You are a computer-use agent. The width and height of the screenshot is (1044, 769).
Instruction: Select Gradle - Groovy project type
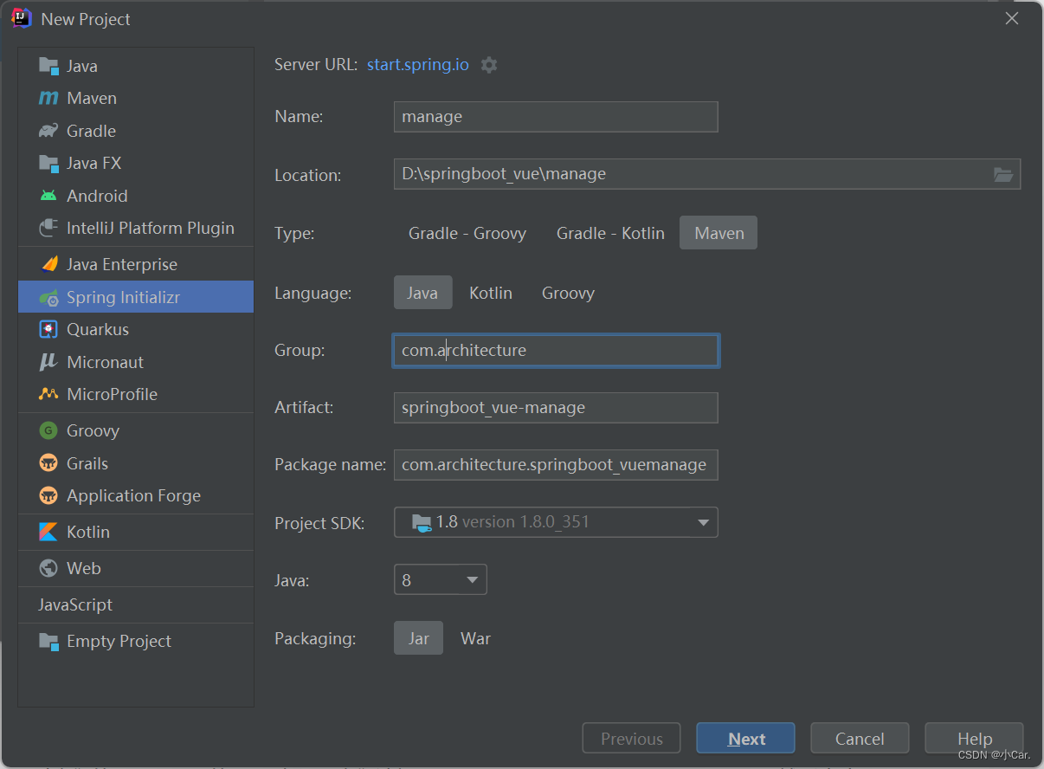[x=467, y=233]
